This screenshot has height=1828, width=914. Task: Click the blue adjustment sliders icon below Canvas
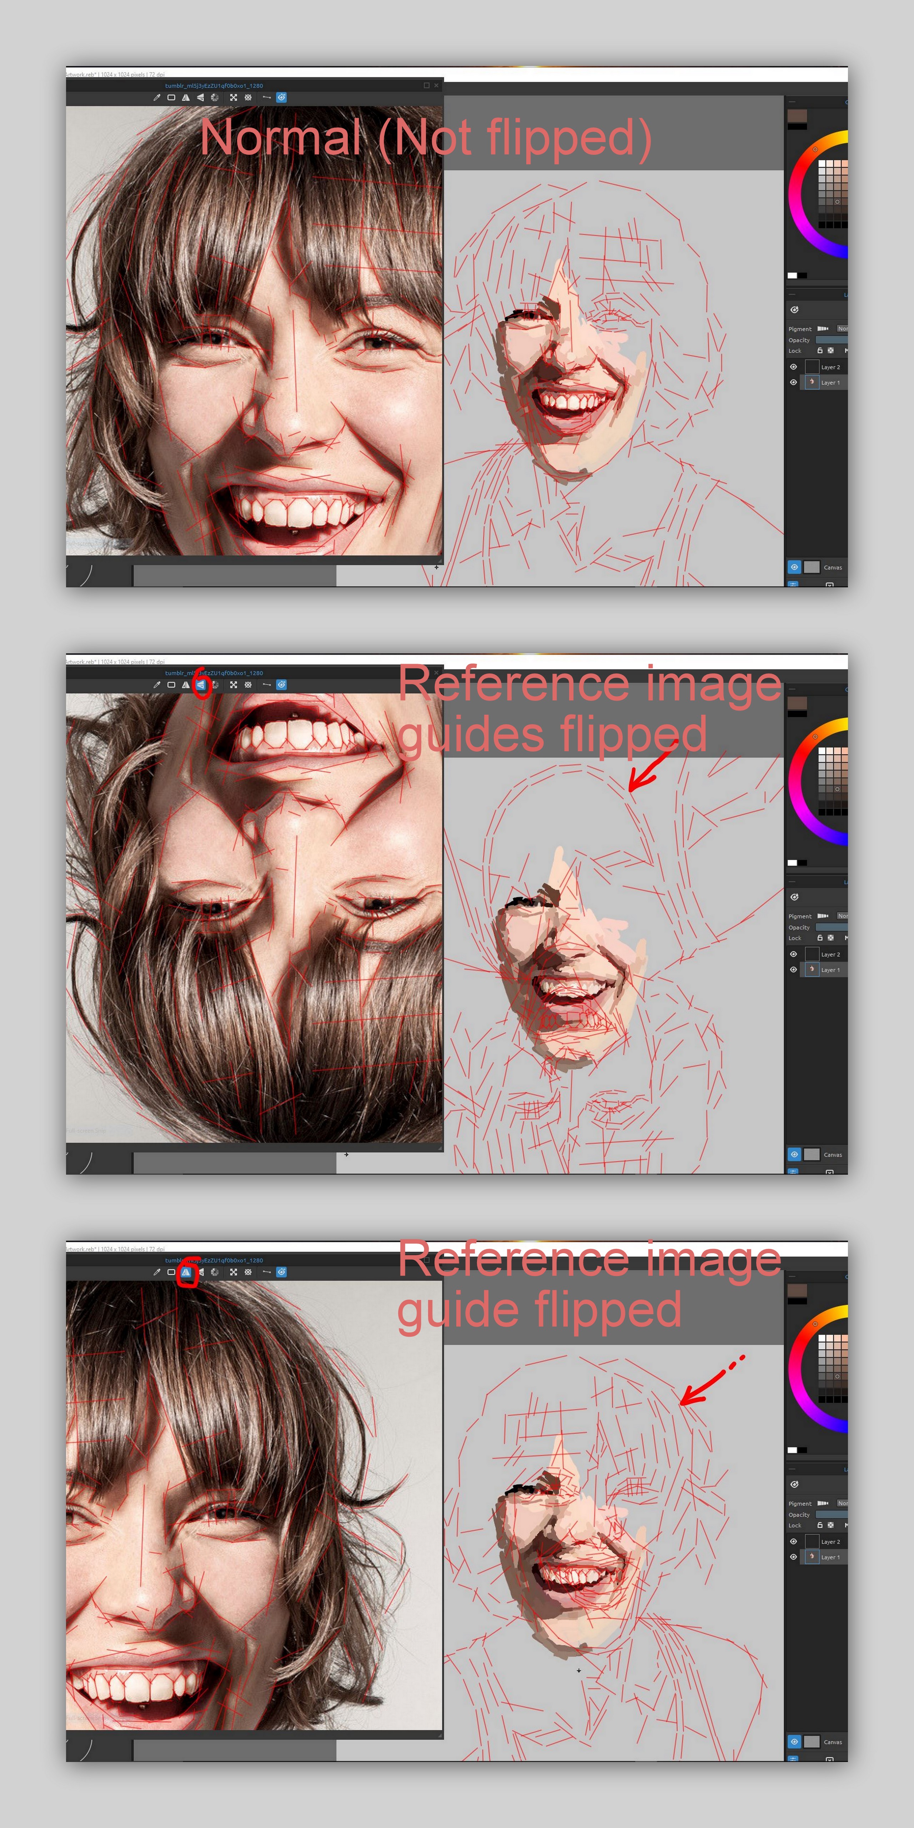[x=794, y=585]
